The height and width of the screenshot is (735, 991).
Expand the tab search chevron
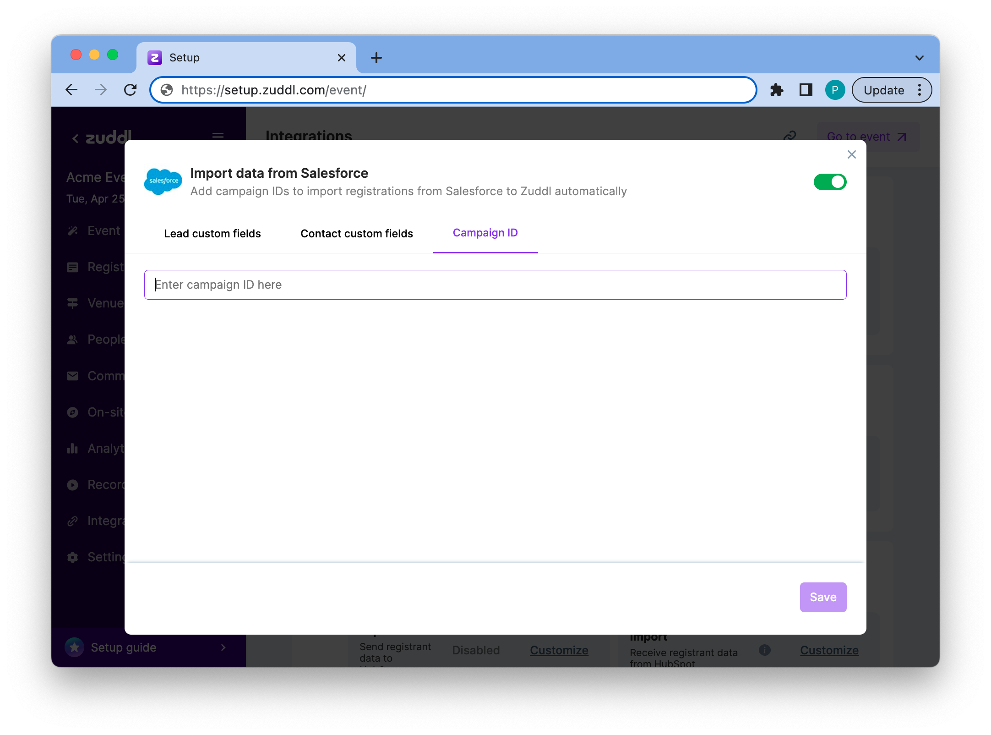point(919,58)
